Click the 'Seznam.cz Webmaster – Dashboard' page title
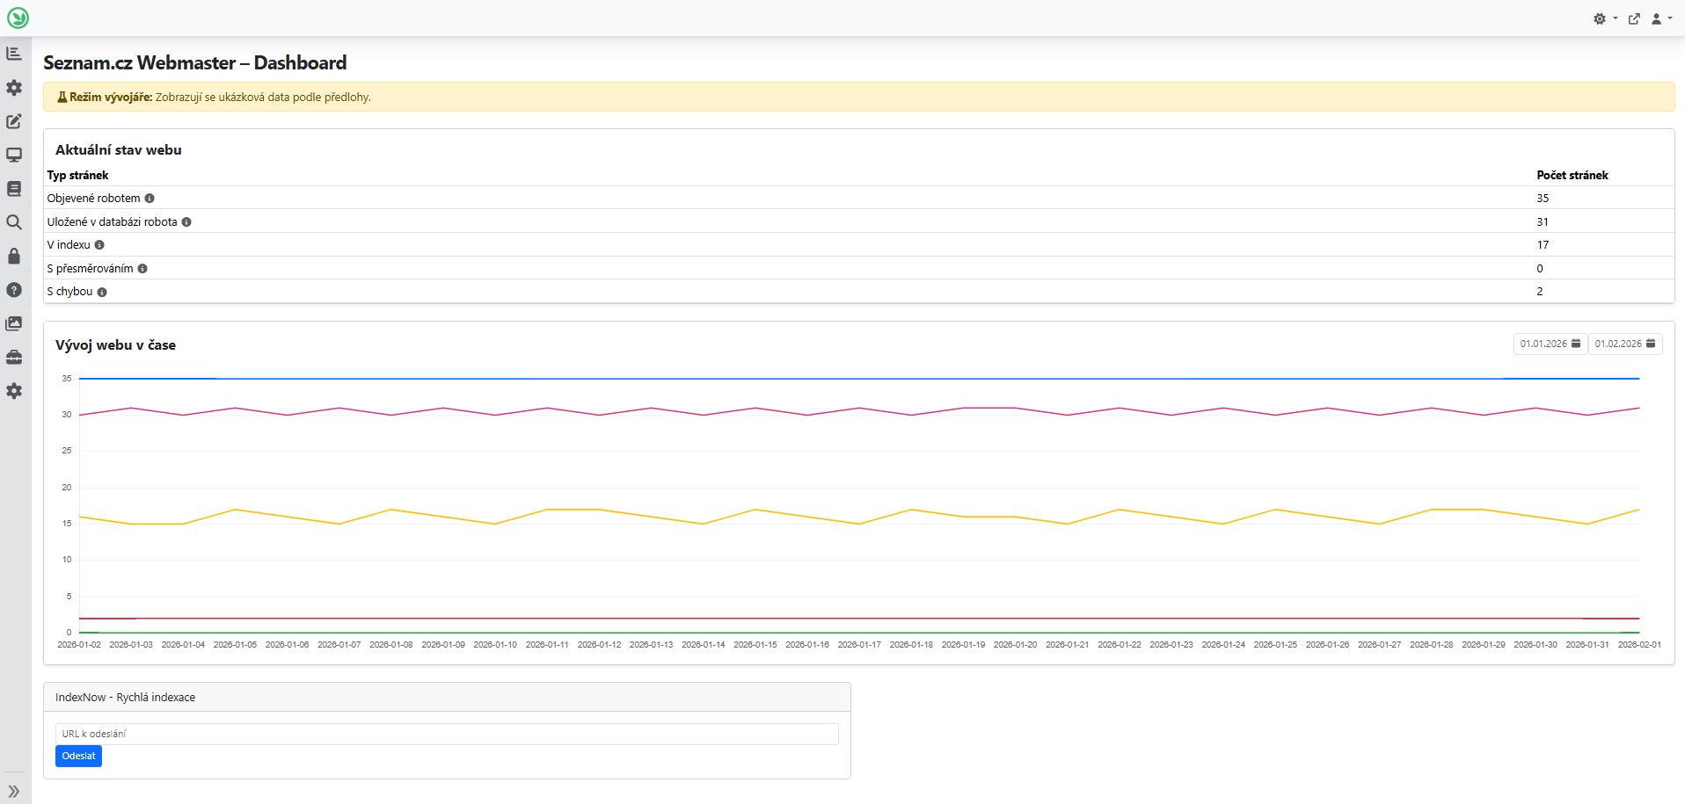This screenshot has width=1685, height=804. pos(195,63)
